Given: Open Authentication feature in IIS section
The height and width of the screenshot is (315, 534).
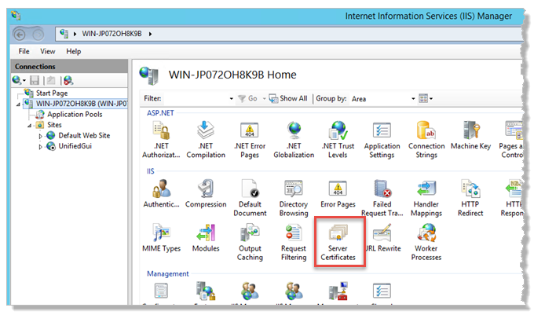Looking at the screenshot, I should [x=161, y=194].
